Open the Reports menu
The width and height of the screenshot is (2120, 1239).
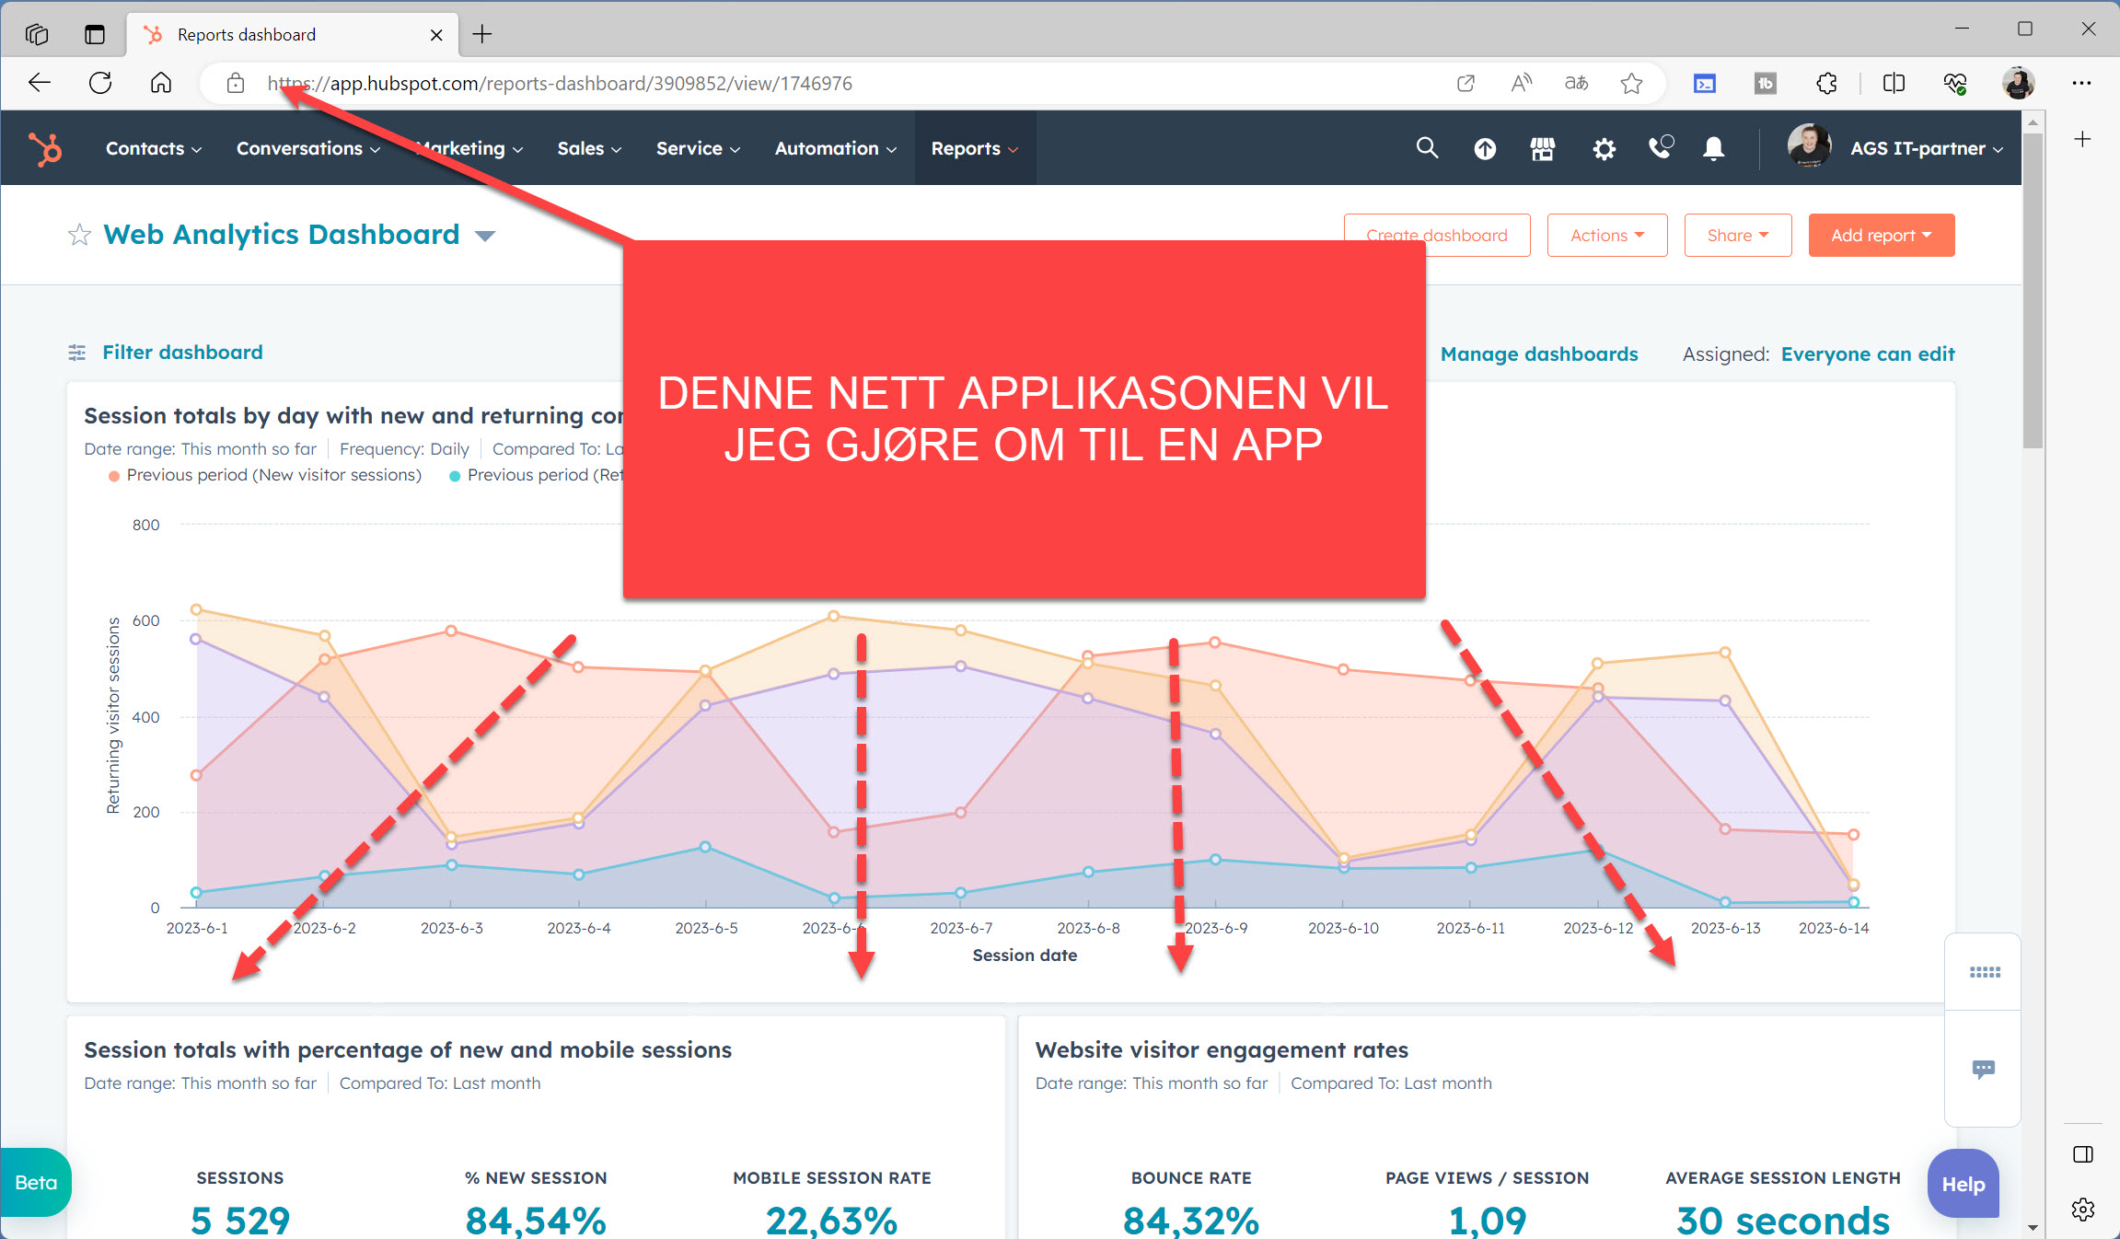(x=973, y=147)
